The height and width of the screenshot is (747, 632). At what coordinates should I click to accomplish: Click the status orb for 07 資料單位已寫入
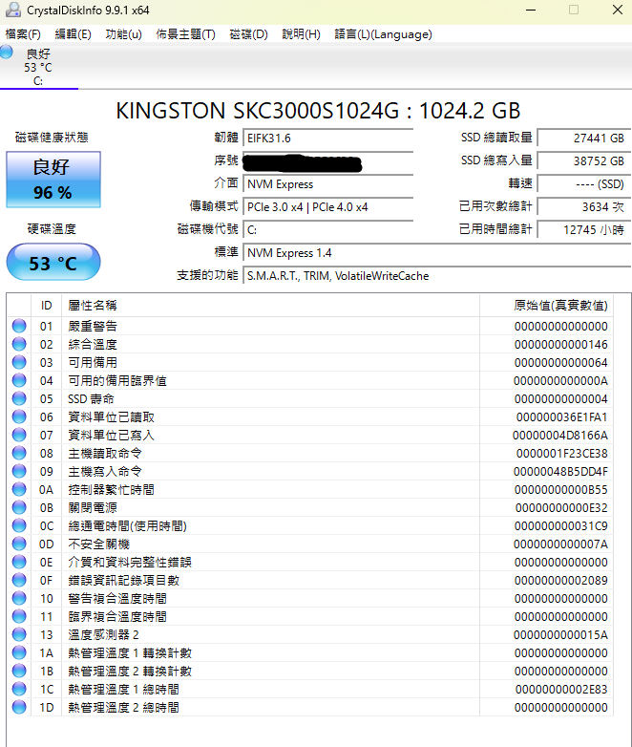point(19,435)
